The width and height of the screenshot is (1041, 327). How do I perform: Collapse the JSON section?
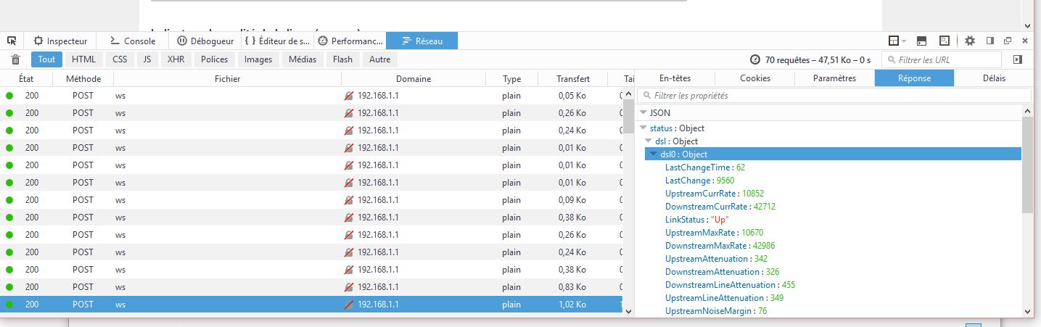[643, 112]
